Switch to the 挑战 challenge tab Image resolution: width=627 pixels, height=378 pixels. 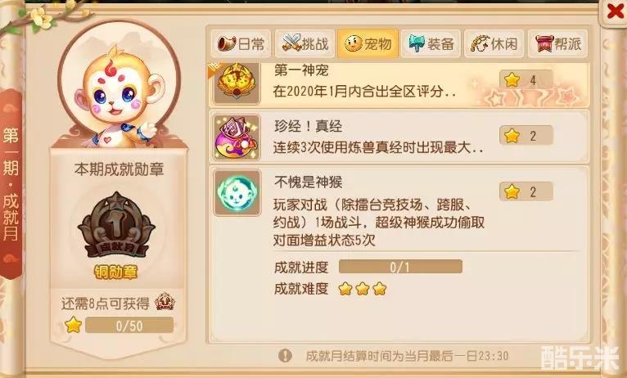click(304, 43)
